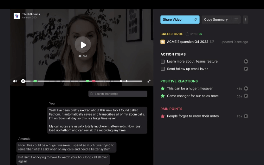The height and width of the screenshot is (165, 264).
Task: Click the ThinkBionics title on the video
Action: [x=31, y=14]
